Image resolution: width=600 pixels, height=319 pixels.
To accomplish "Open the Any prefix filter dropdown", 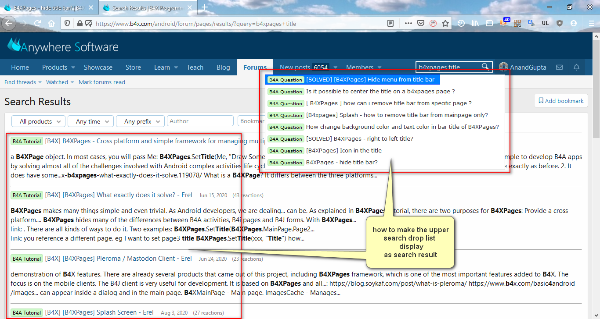I will tap(141, 121).
